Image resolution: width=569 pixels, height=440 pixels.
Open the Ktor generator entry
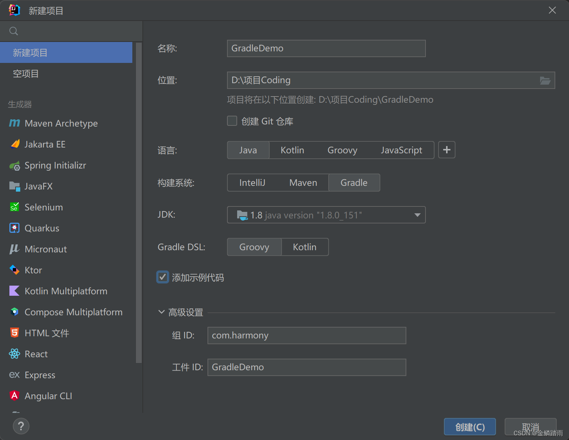66,270
